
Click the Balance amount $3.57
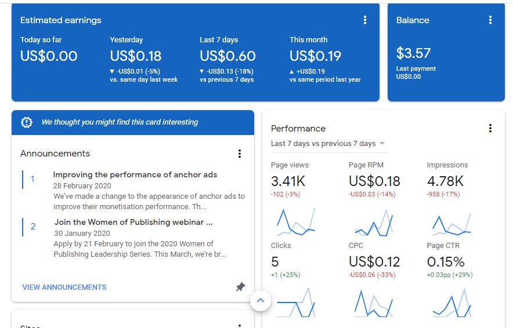coord(413,53)
